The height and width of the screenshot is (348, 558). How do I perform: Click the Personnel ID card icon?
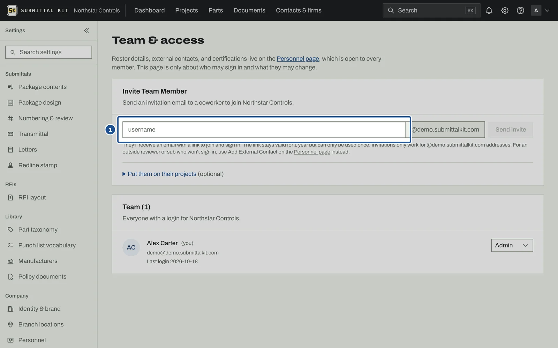click(10, 340)
